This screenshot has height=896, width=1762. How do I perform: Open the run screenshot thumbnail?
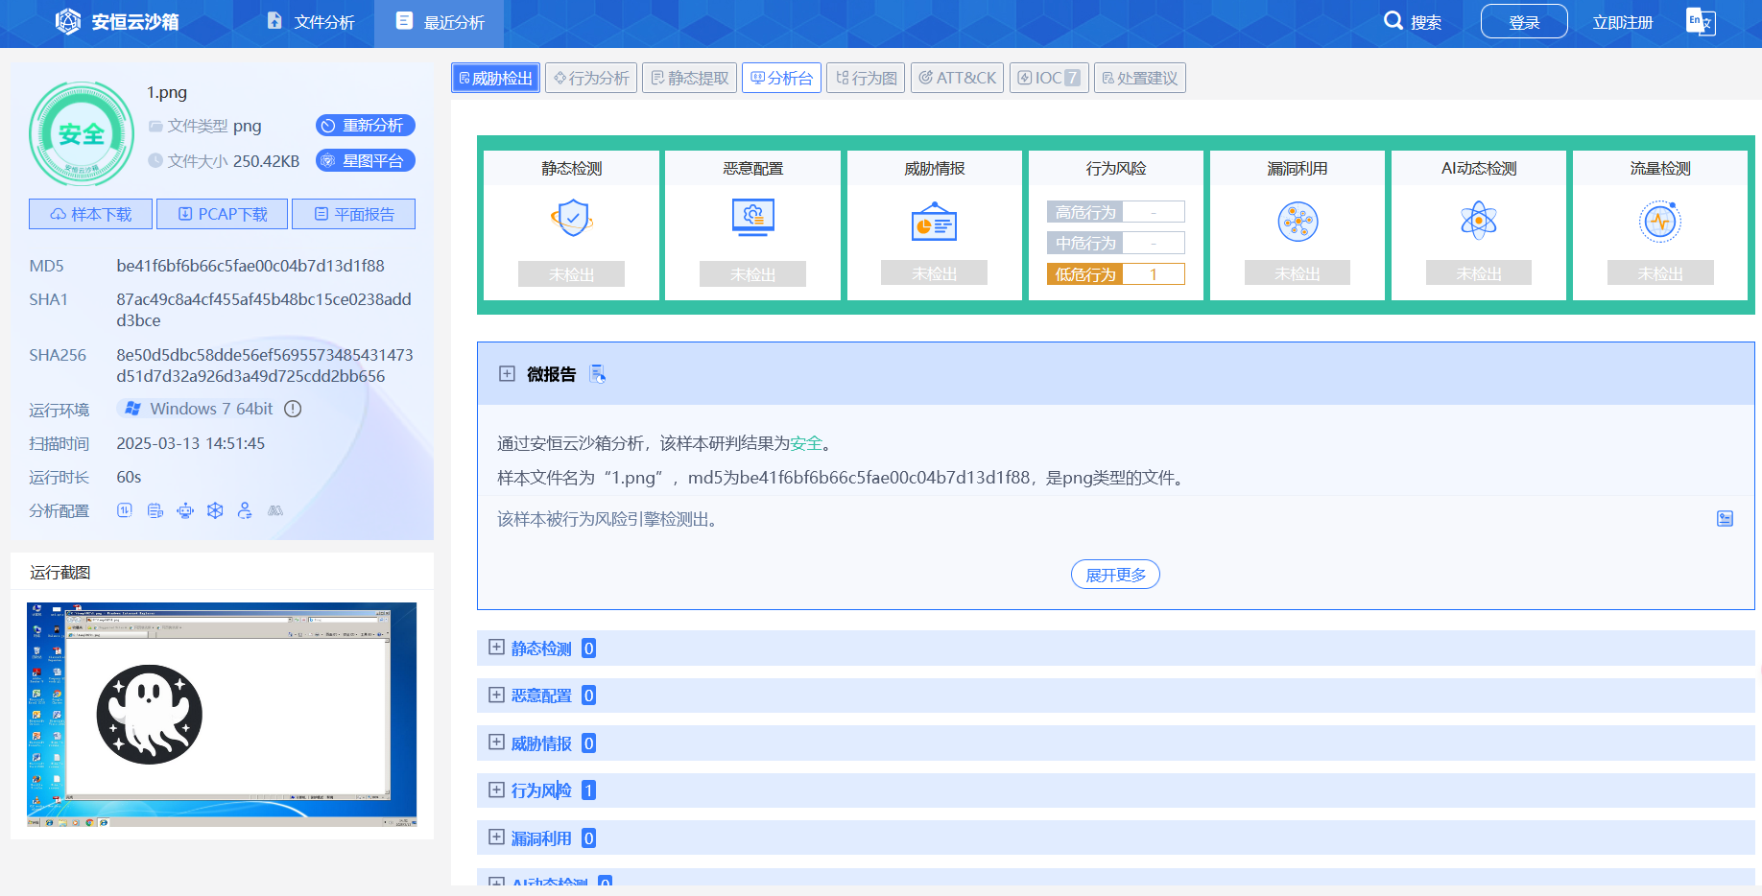[x=222, y=715]
